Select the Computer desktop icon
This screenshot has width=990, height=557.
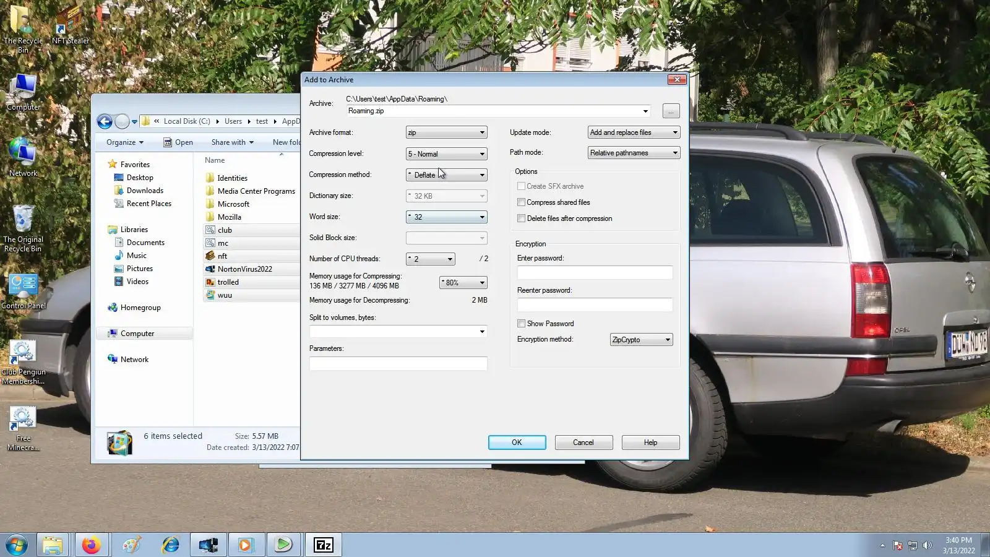click(23, 92)
